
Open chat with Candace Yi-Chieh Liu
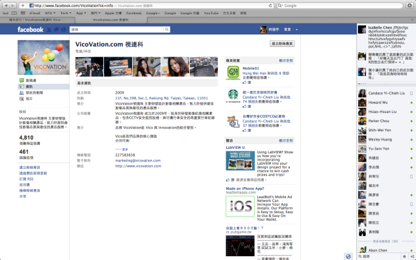[x=386, y=93]
